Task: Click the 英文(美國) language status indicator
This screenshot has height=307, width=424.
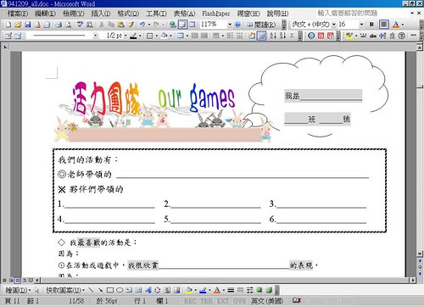Action: [x=267, y=301]
